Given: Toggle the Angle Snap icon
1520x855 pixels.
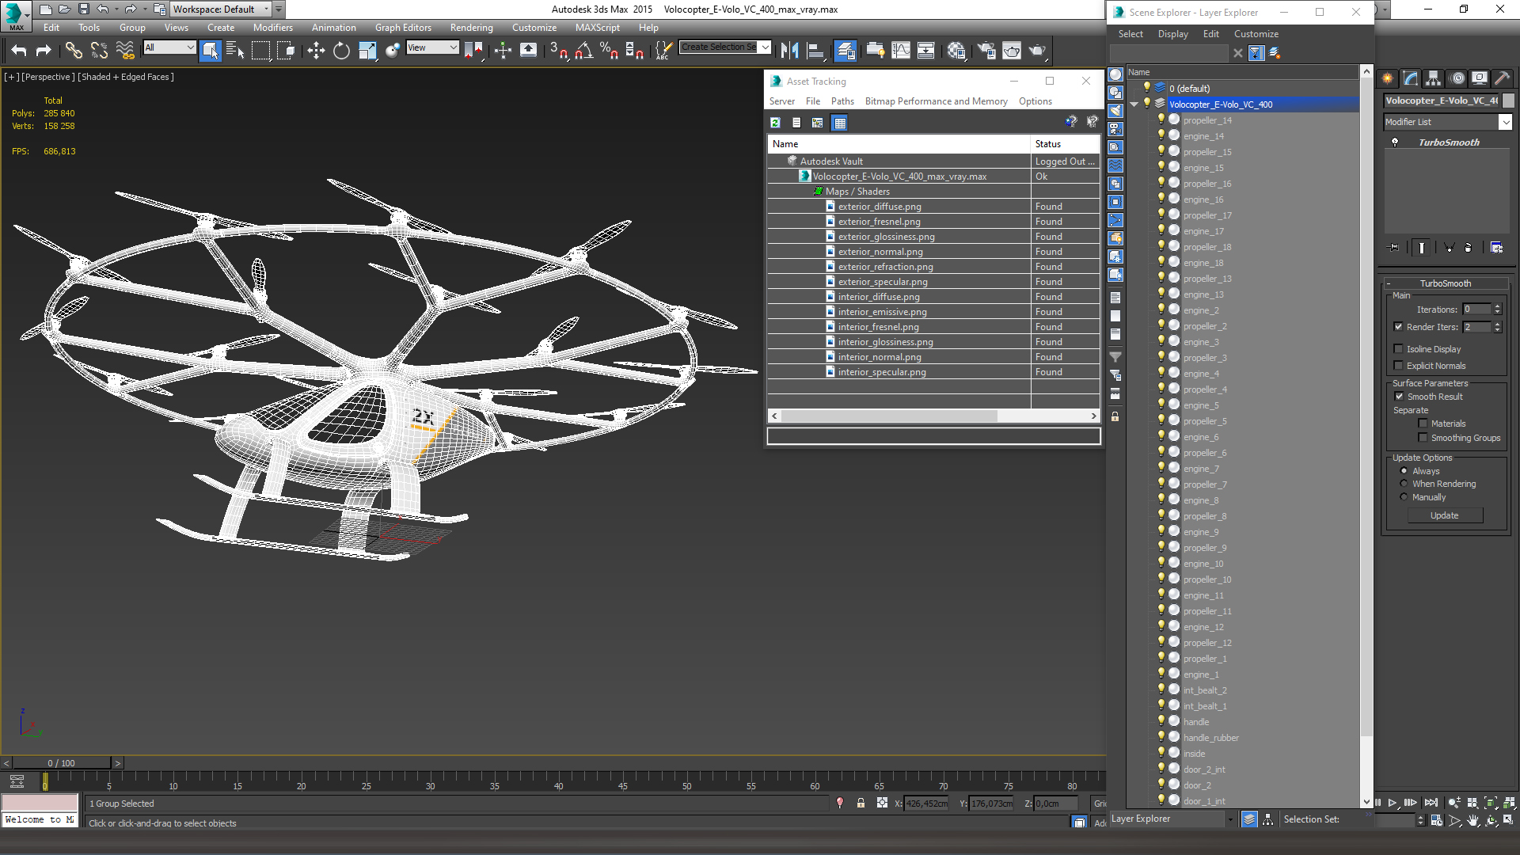Looking at the screenshot, I should point(584,51).
